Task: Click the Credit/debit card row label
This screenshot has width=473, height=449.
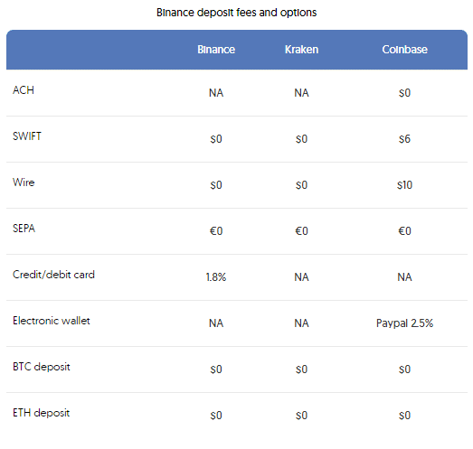Action: [x=53, y=275]
